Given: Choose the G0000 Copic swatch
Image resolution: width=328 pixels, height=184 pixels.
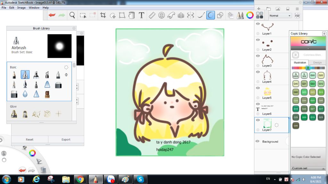Looking at the screenshot, I should coord(296,75).
